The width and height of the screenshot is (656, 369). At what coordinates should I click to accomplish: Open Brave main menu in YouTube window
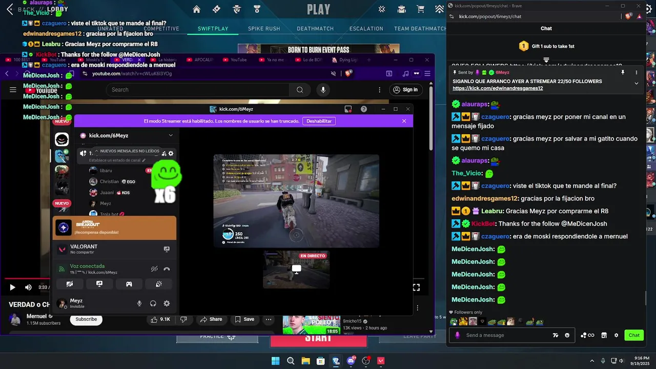(427, 73)
